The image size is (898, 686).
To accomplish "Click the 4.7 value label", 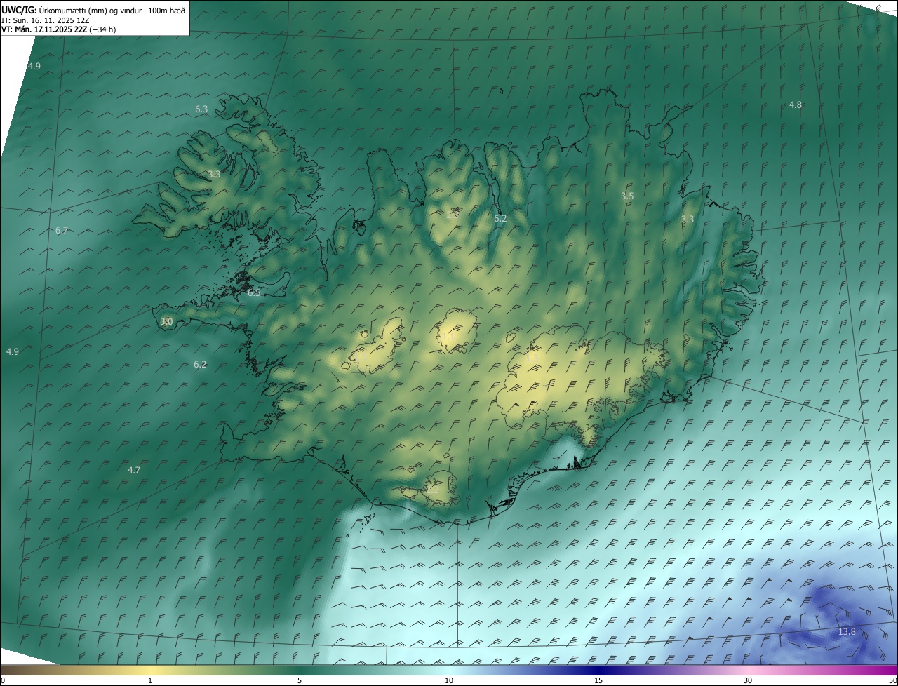I will (x=134, y=471).
